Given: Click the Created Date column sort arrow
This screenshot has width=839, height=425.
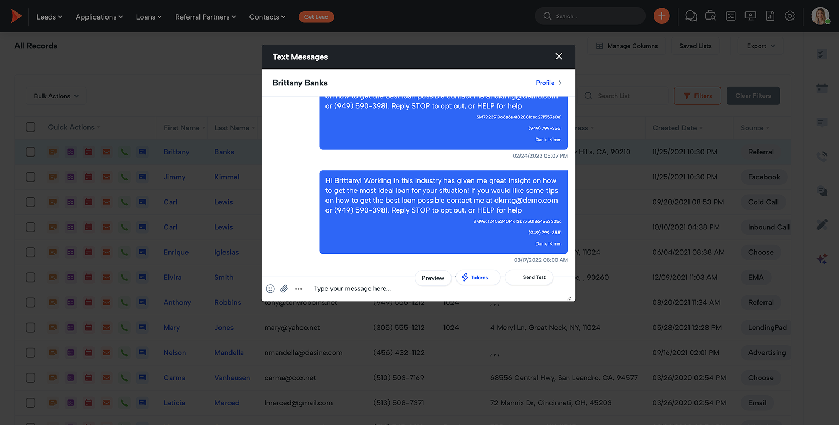Looking at the screenshot, I should (x=701, y=128).
